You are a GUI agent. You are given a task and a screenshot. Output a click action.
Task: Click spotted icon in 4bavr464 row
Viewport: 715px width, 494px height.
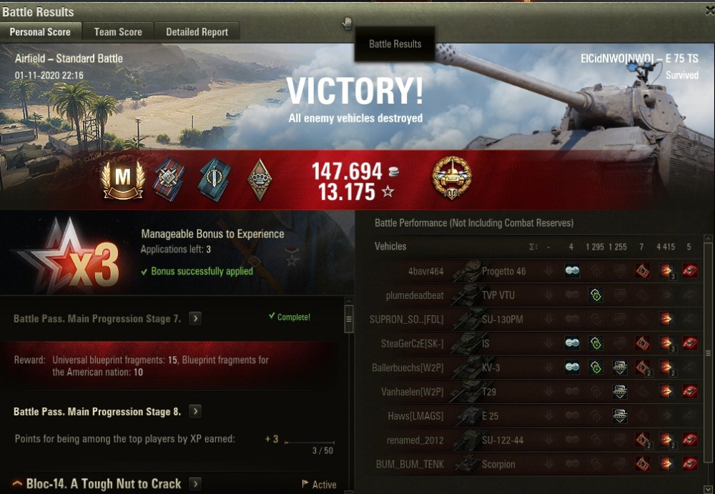tap(572, 270)
